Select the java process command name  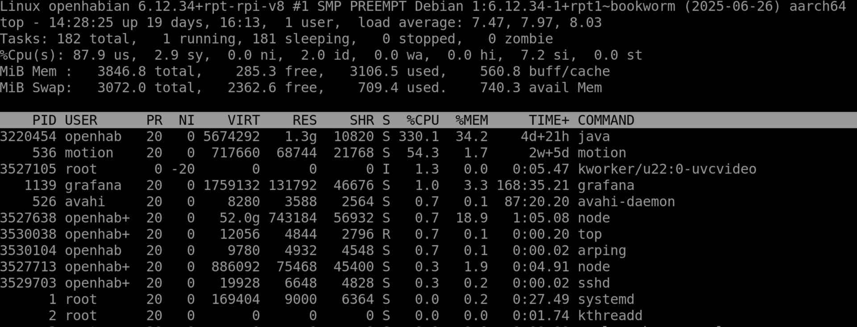coord(594,137)
